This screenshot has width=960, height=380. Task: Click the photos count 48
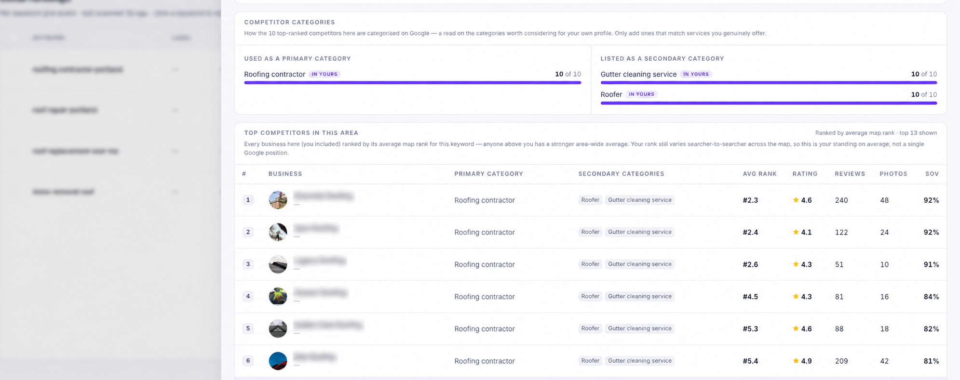(x=884, y=200)
